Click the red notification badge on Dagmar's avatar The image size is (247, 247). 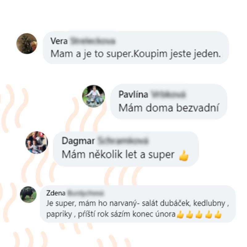pos(41,134)
